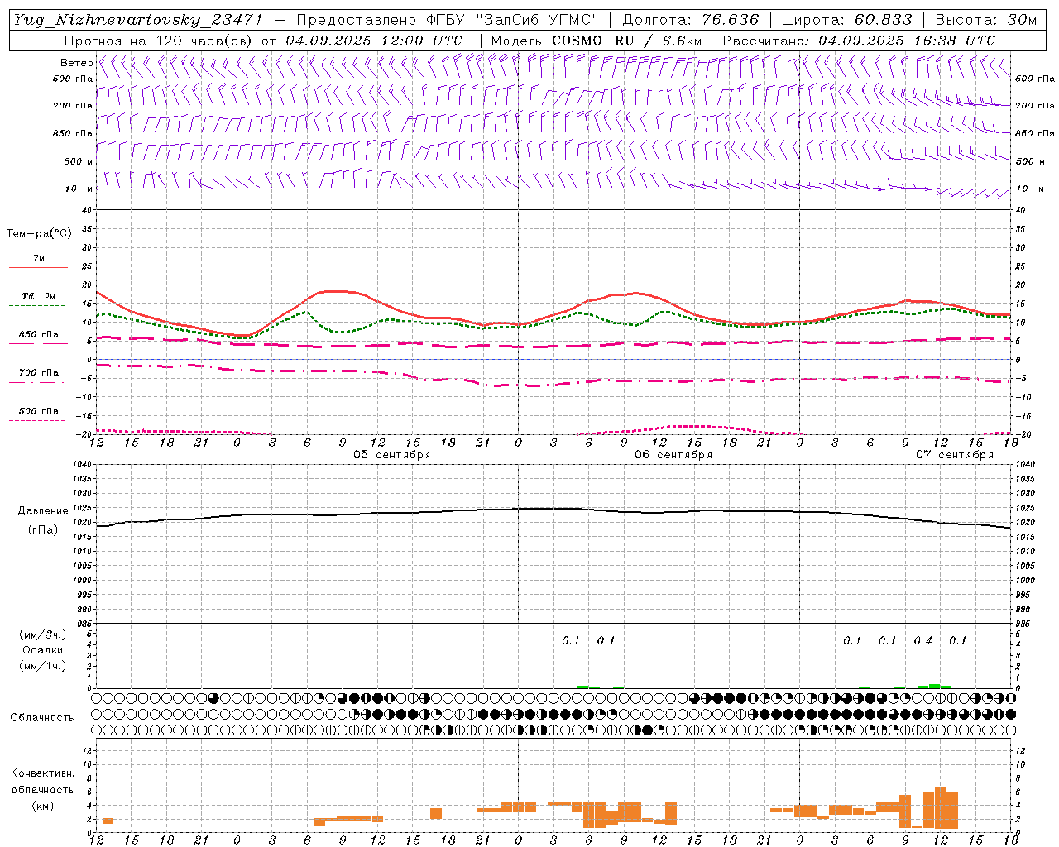Click the '0.4' precipitation amount value

[x=922, y=641]
